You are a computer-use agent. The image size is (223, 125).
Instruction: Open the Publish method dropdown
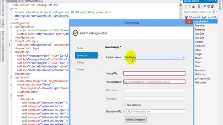coord(184,57)
